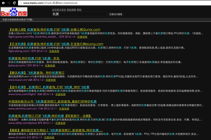Open 设百度为首页 link
The image size is (211, 140).
[59, 10]
